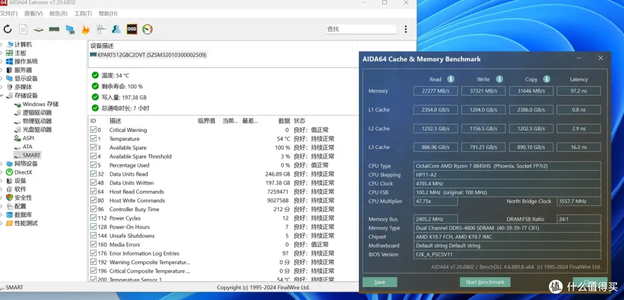Open the gauge SensorPanel toolbar icon

tap(147, 29)
